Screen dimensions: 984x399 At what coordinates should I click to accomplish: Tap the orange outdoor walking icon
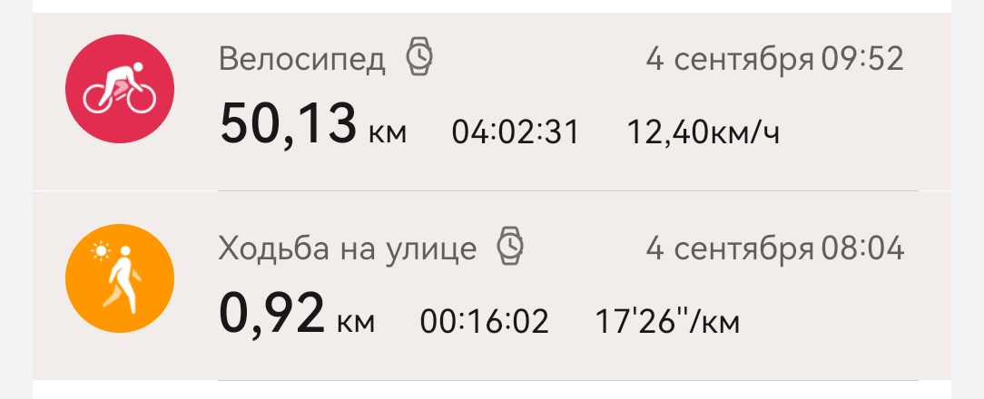coord(120,278)
